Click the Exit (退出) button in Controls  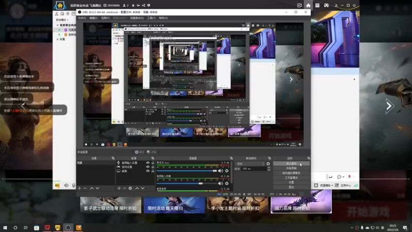point(291,187)
